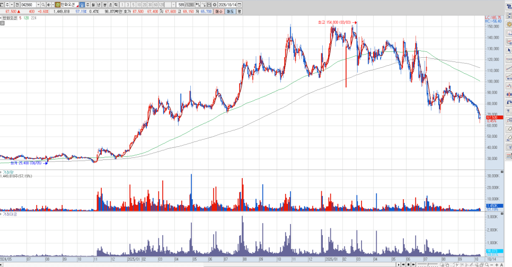Image resolution: width=512 pixels, height=267 pixels.
Task: Click rewind button in bottom playback controls
Action: (403, 265)
